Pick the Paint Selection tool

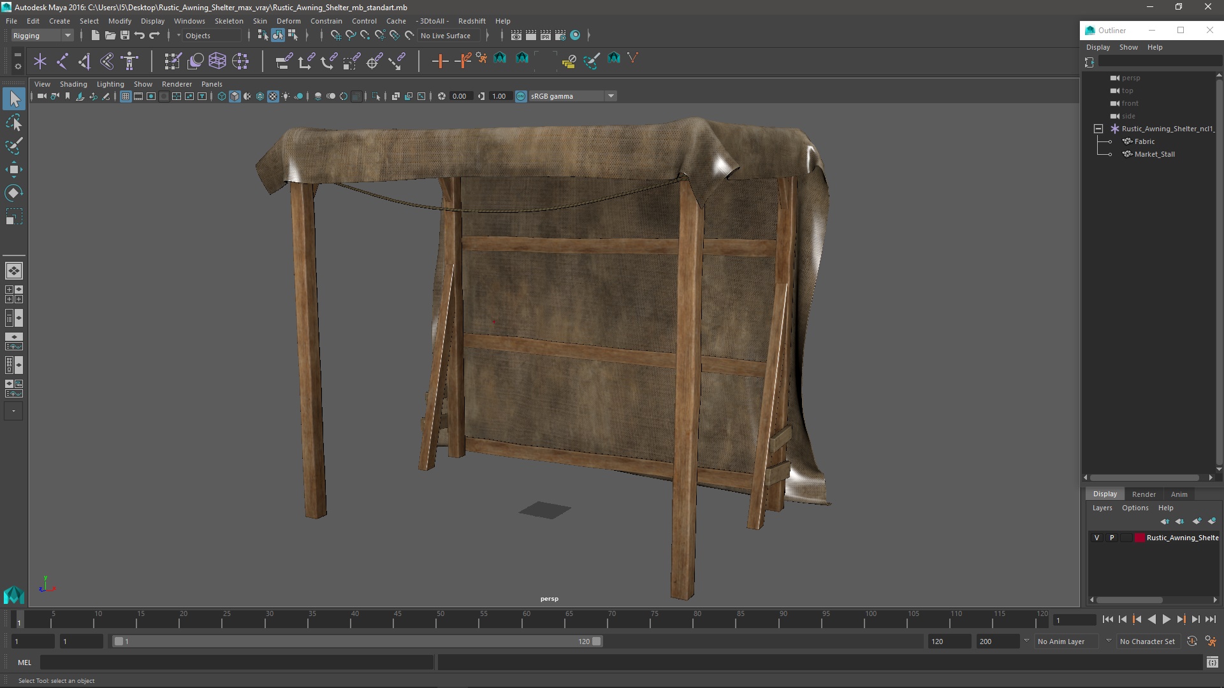click(14, 146)
